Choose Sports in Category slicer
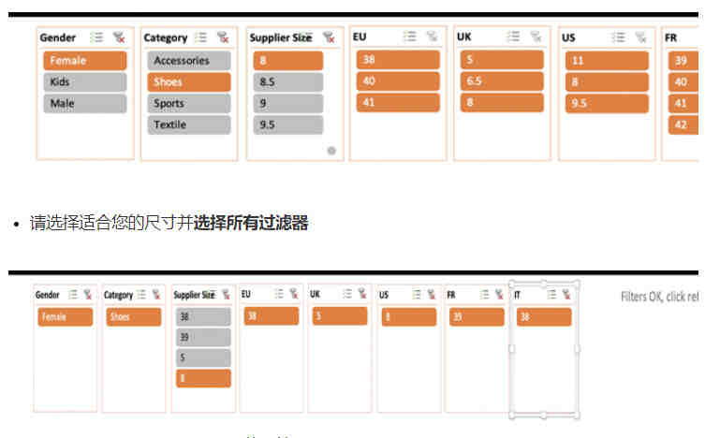 189,103
